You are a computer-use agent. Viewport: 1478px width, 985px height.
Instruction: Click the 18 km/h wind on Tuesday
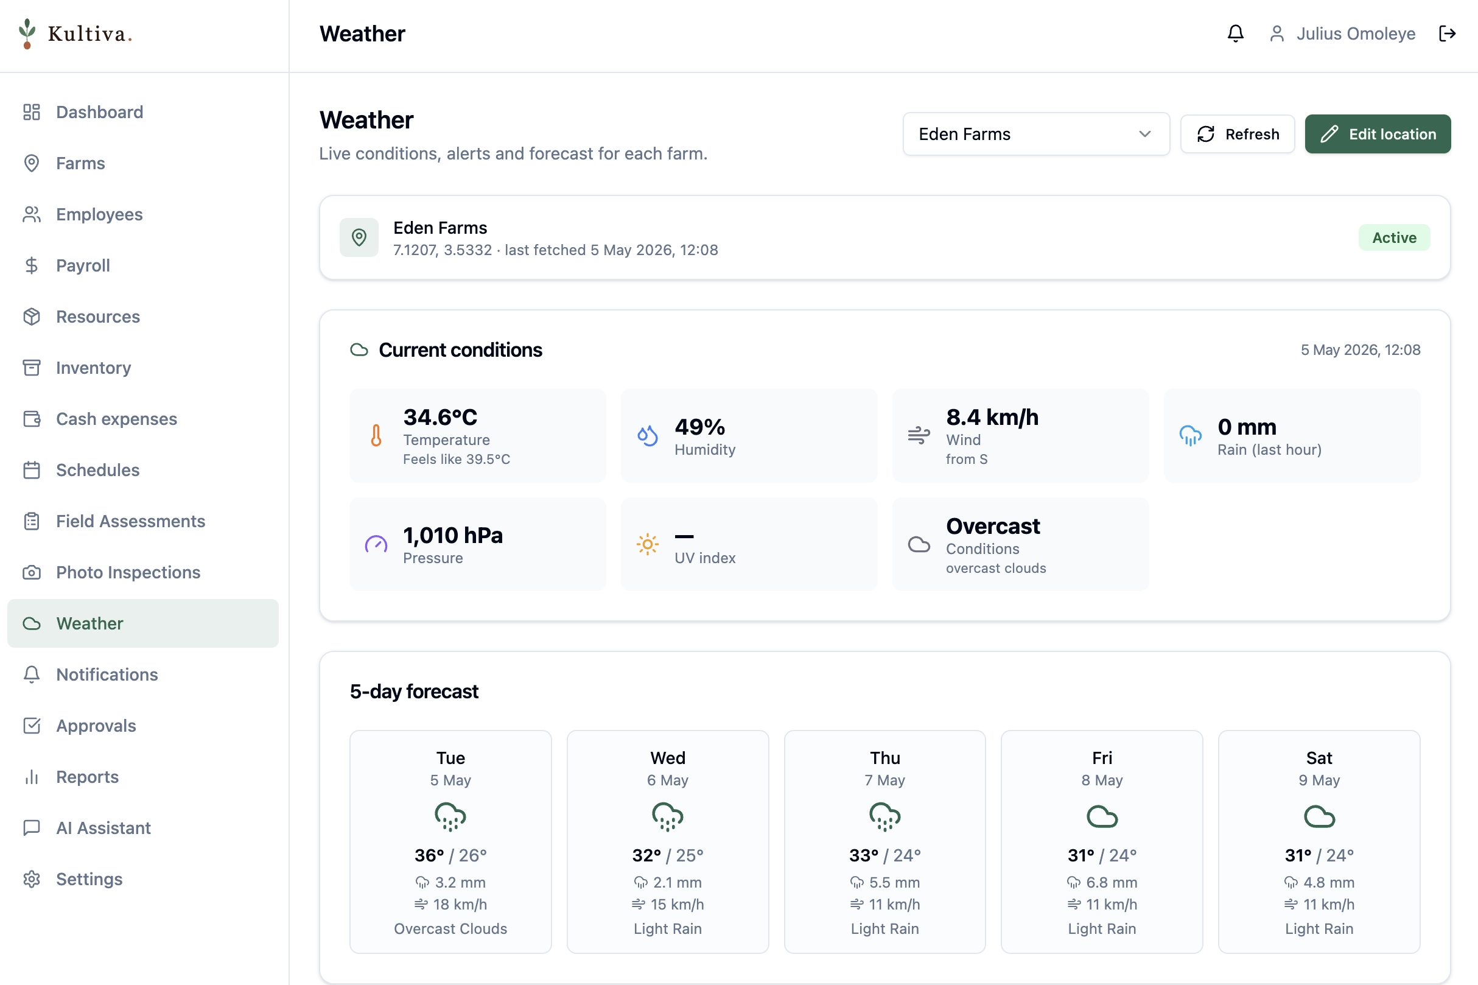point(460,905)
